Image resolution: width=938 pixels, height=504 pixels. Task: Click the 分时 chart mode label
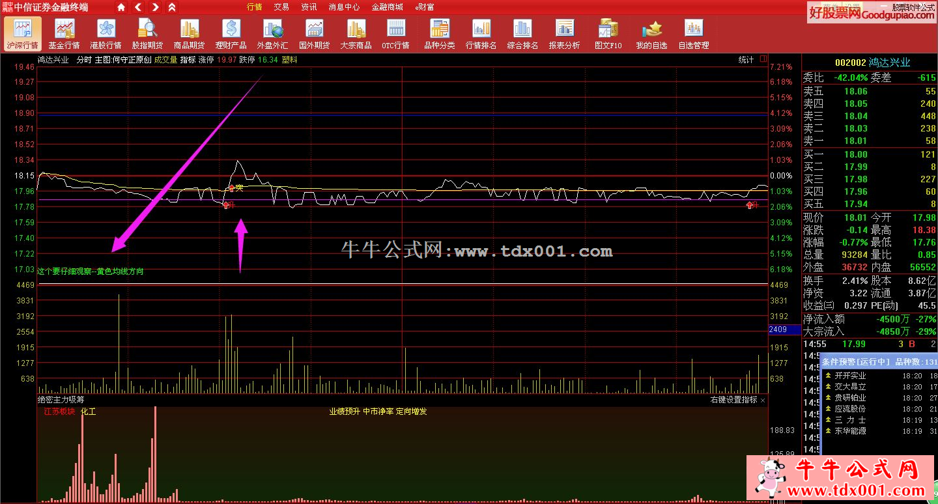coord(84,59)
